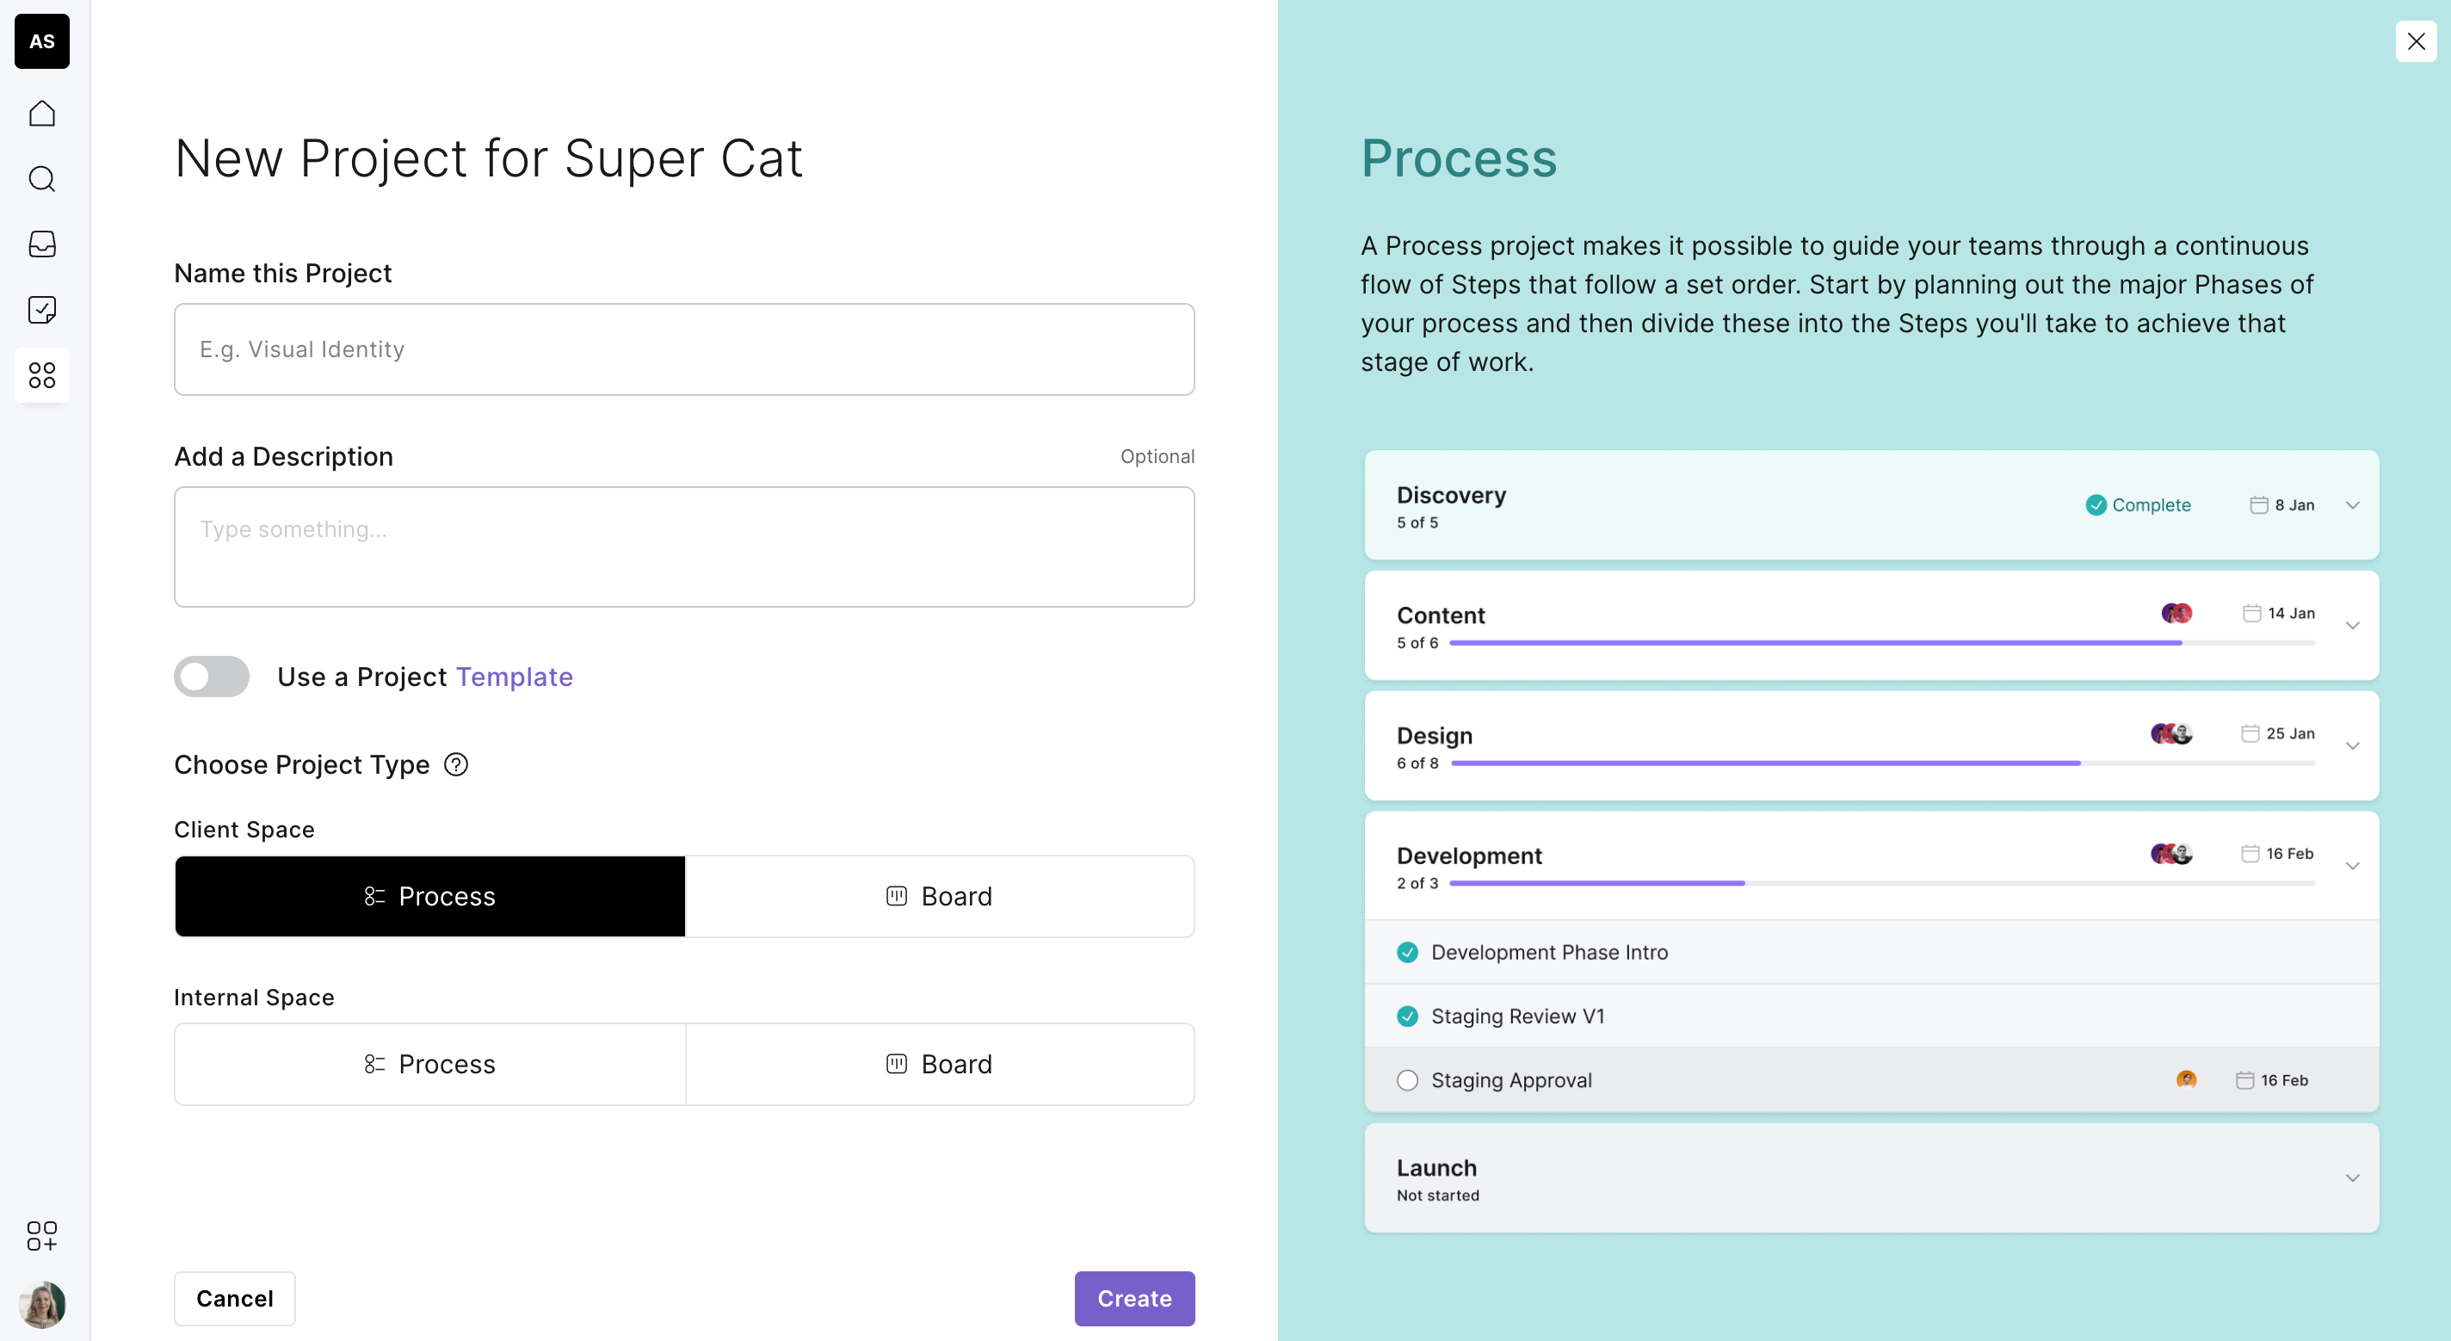Check the Staging Approval step circle
This screenshot has height=1341, width=2451.
pos(1407,1080)
